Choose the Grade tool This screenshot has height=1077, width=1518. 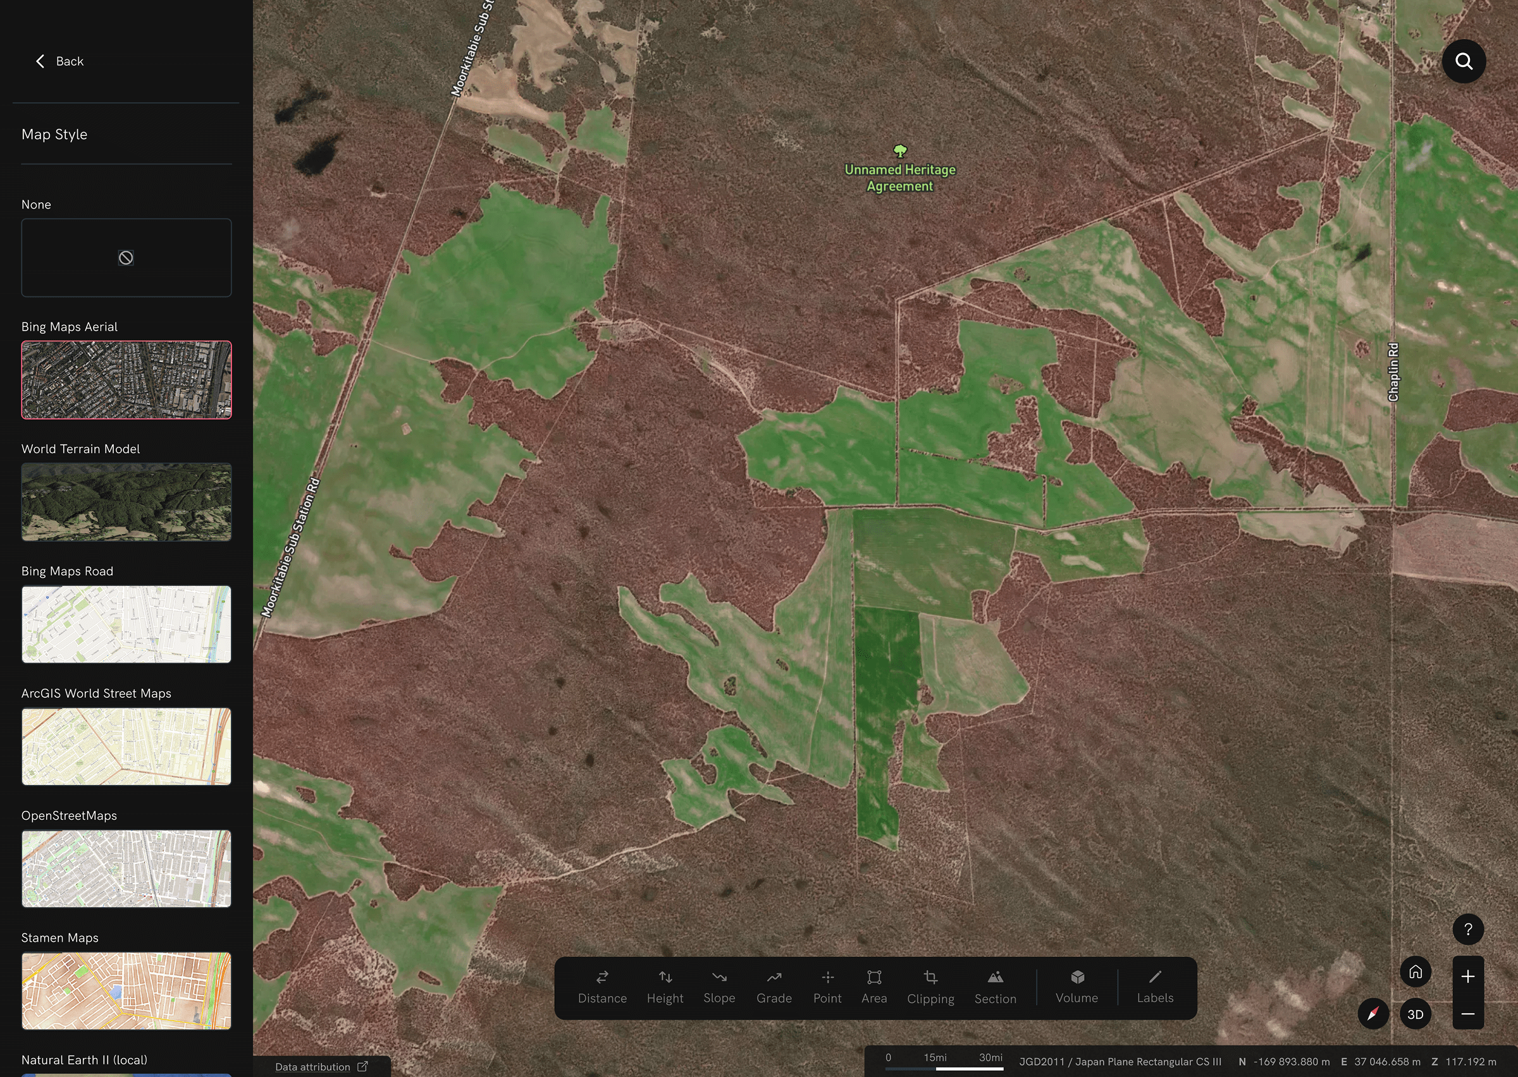(x=774, y=987)
